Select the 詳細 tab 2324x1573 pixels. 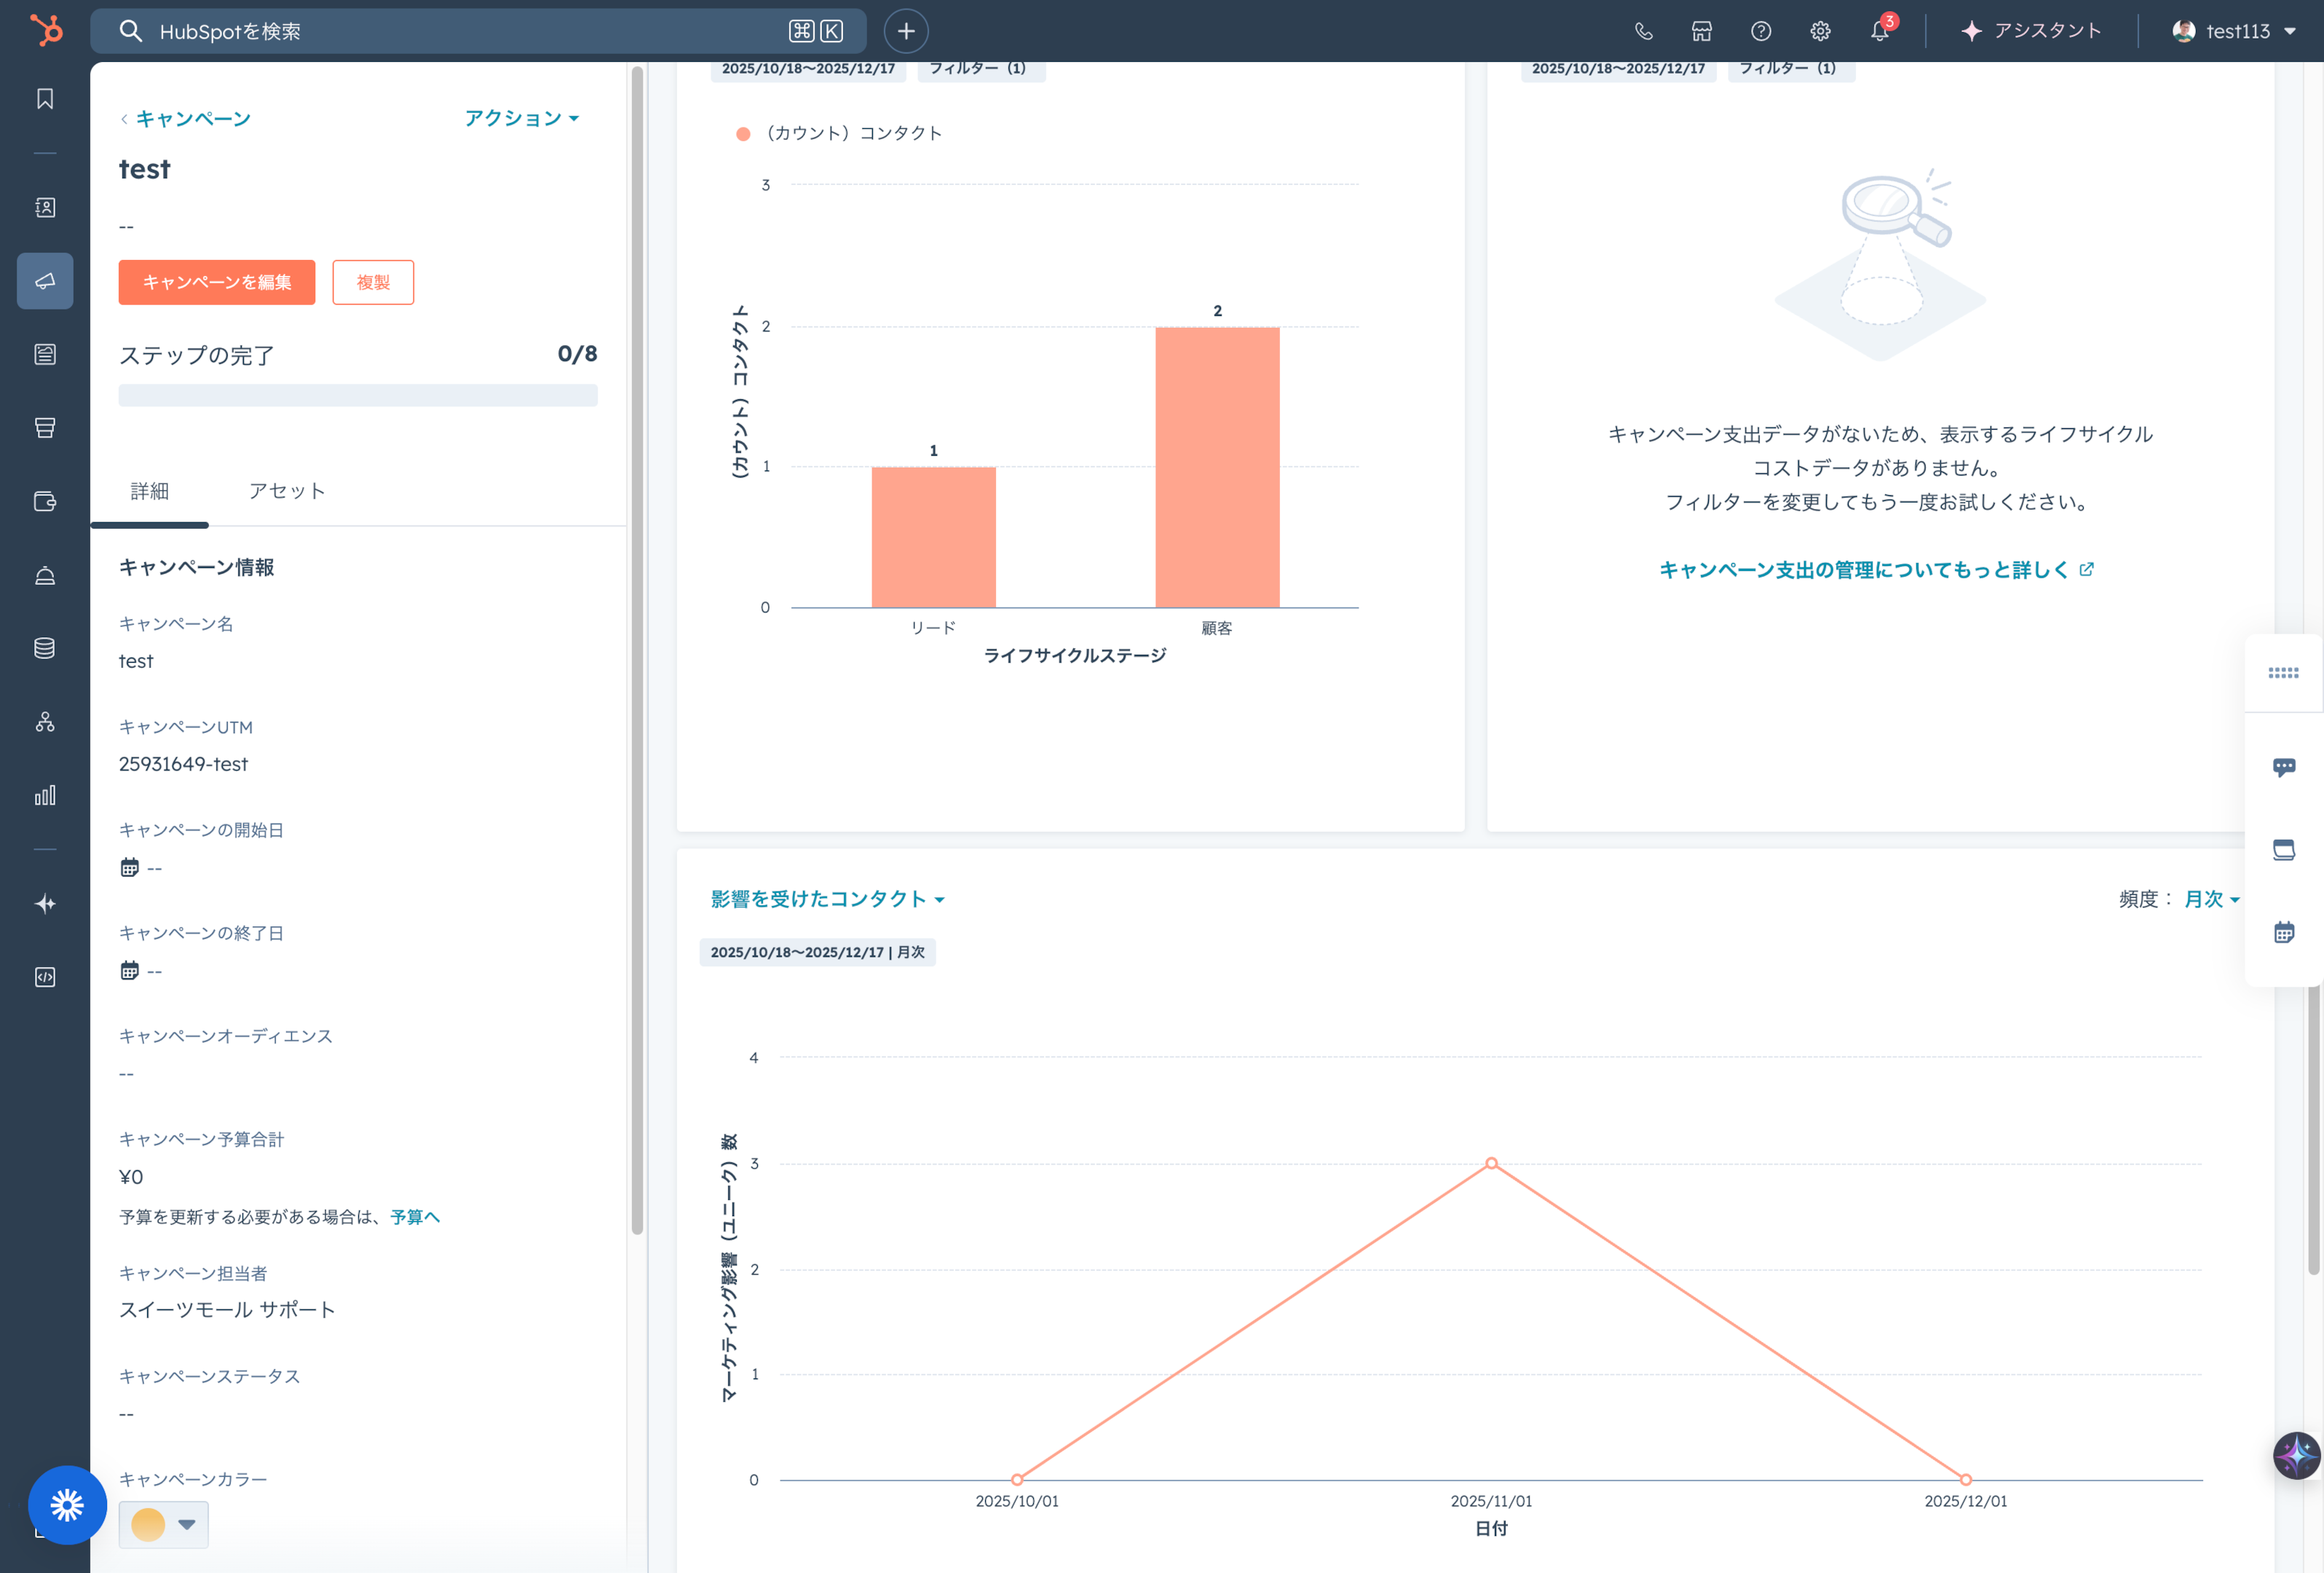150,491
